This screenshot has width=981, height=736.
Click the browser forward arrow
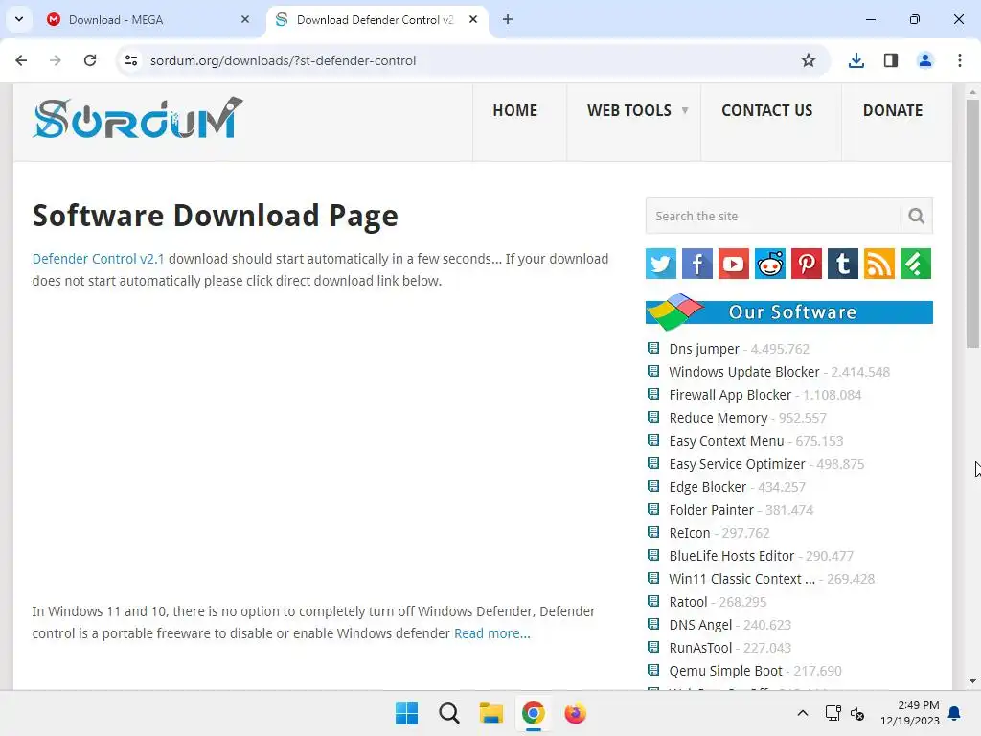pyautogui.click(x=56, y=60)
